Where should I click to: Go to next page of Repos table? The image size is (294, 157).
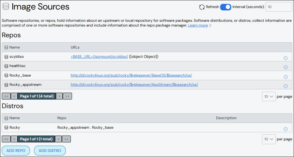click(x=59, y=96)
